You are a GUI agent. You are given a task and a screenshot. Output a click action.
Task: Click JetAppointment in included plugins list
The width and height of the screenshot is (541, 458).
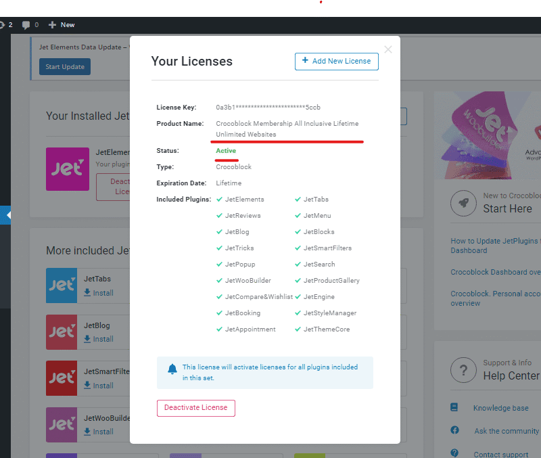(250, 329)
